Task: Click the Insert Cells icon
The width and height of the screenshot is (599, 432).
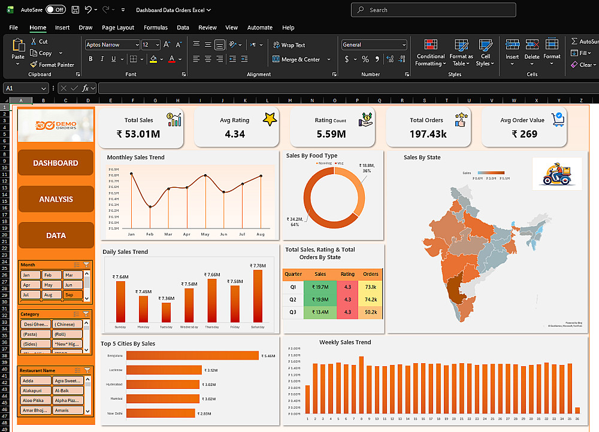Action: 512,45
